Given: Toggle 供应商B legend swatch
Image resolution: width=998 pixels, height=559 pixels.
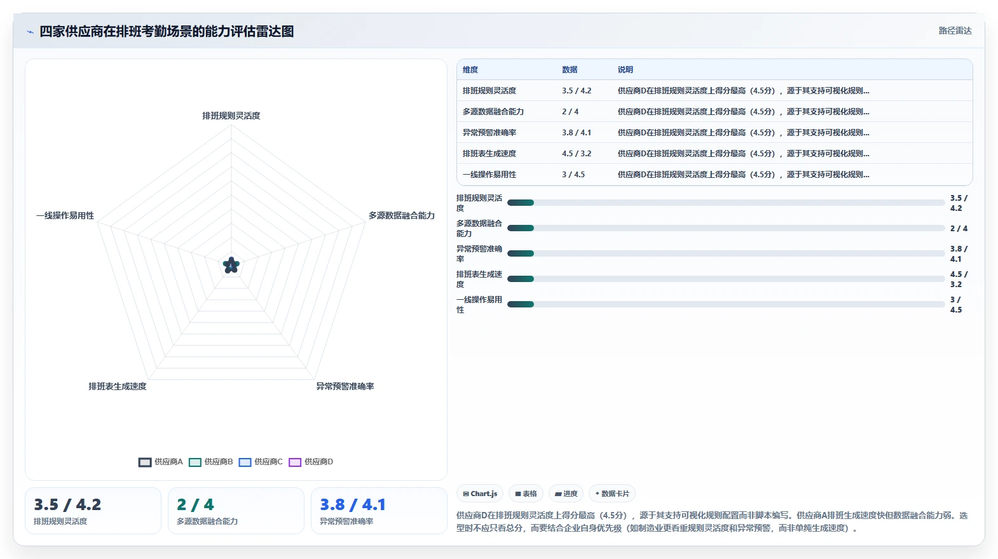Looking at the screenshot, I should 195,462.
